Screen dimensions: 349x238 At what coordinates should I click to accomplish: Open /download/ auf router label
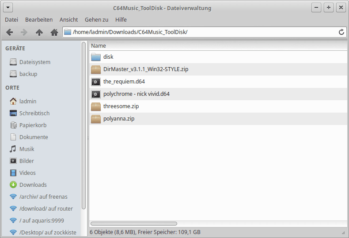[x=46, y=209]
